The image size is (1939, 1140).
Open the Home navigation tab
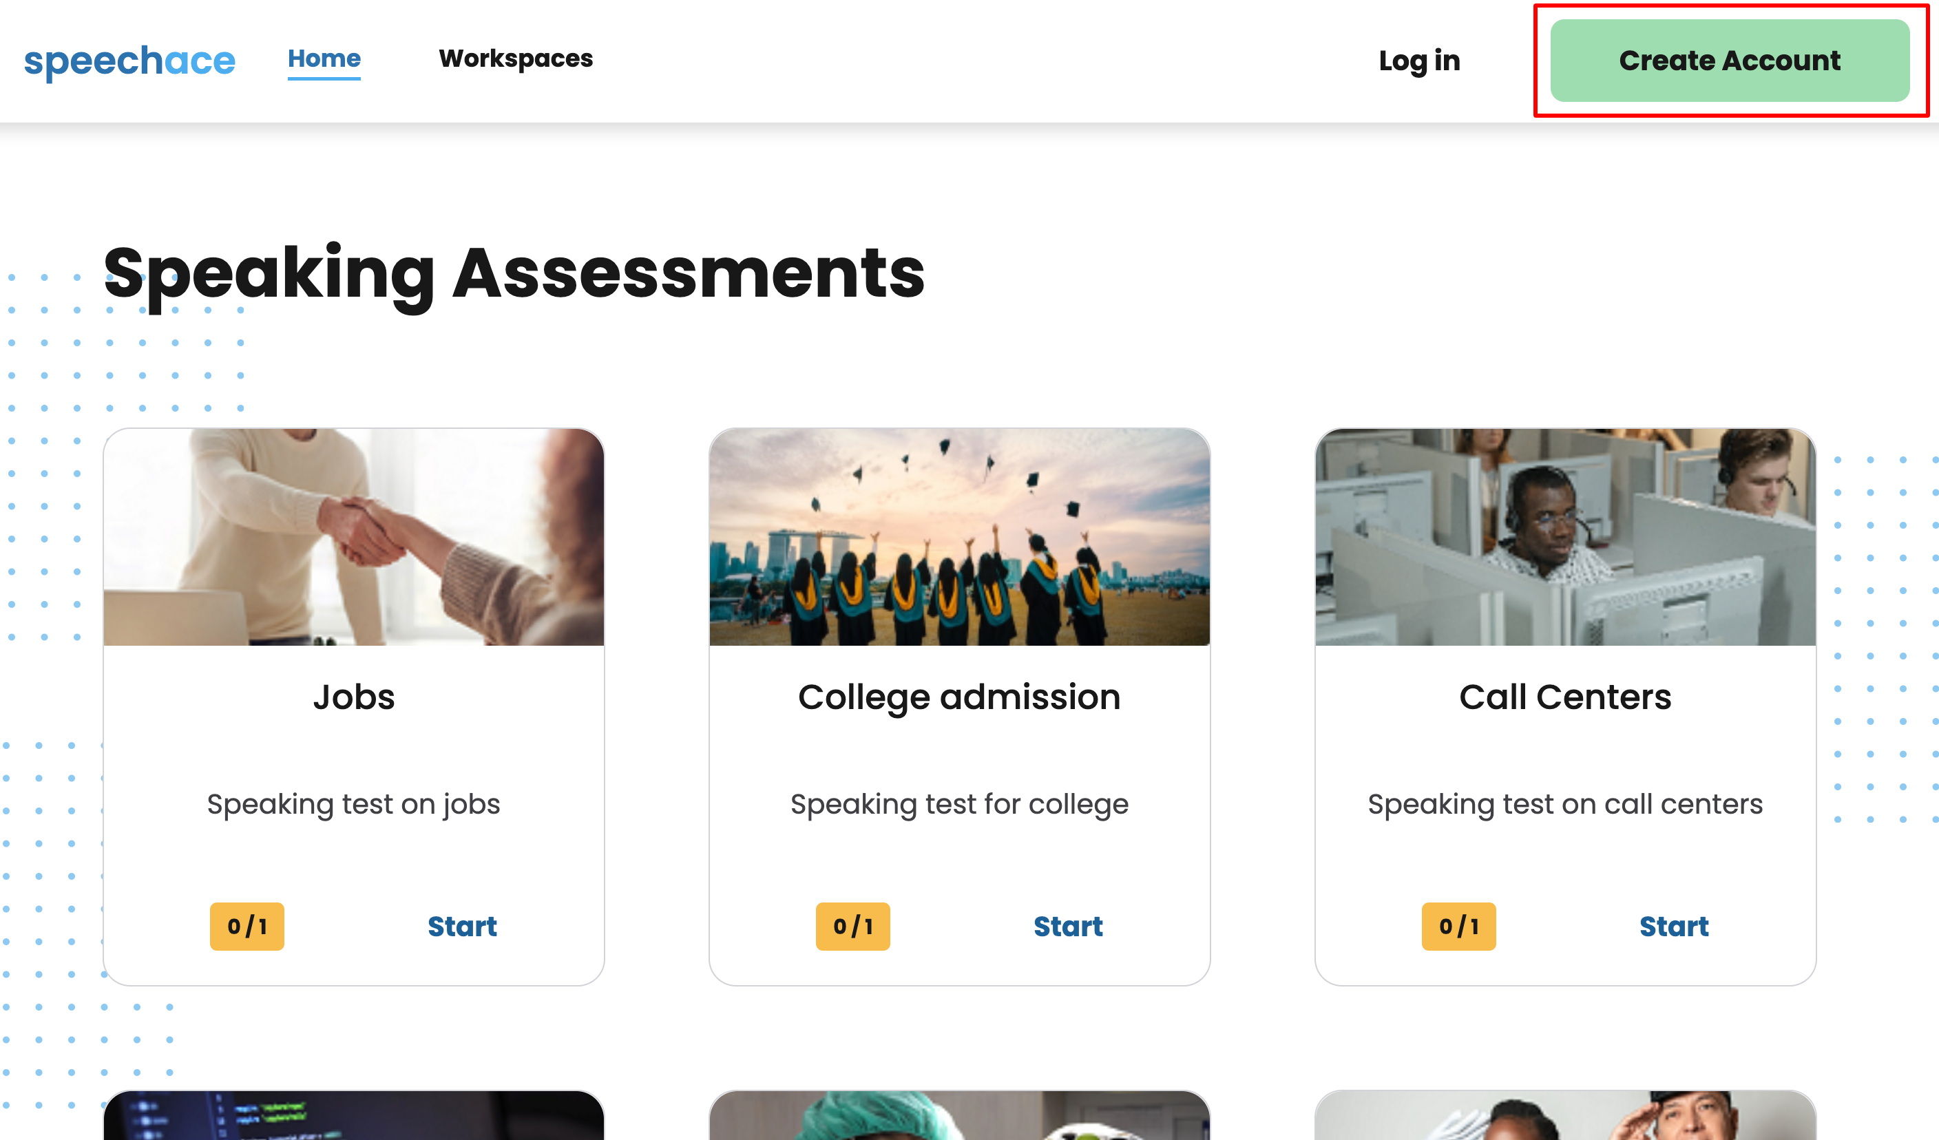pos(324,59)
